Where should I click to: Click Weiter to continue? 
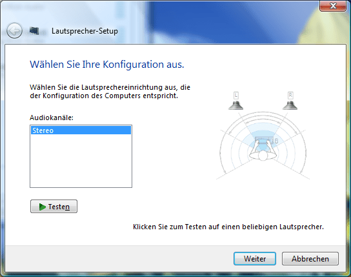[255, 259]
